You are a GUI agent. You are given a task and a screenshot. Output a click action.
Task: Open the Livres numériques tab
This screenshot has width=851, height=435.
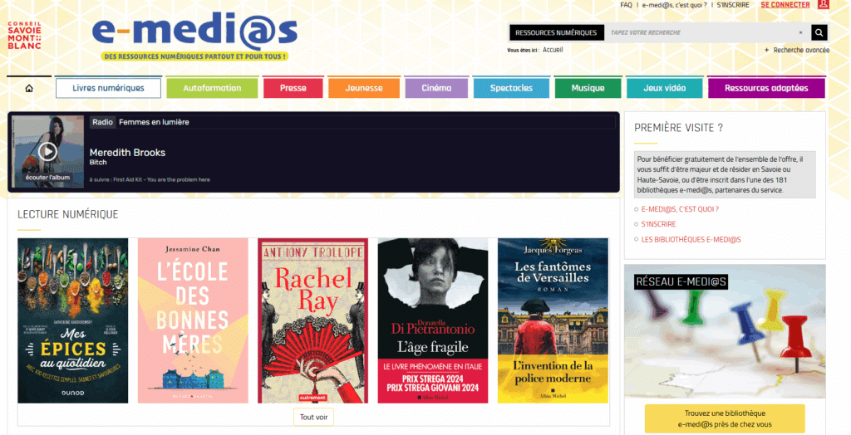[109, 88]
